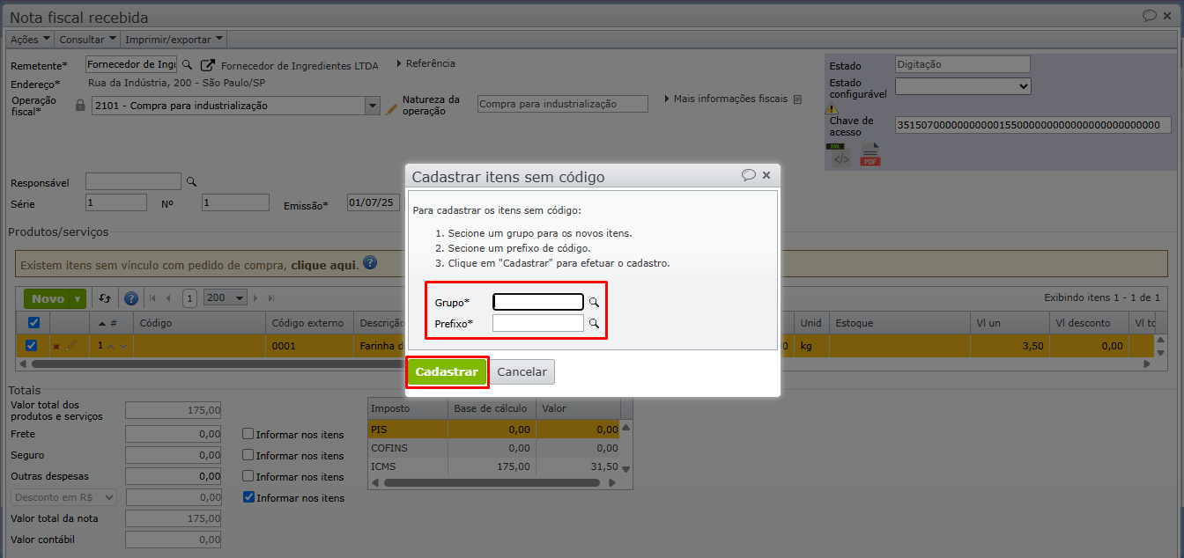This screenshot has width=1184, height=558.
Task: Click the lock icon beside Operação fiscal
Action: tap(80, 106)
